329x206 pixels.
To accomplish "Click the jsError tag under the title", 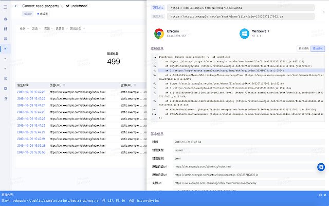I will (x=28, y=14).
